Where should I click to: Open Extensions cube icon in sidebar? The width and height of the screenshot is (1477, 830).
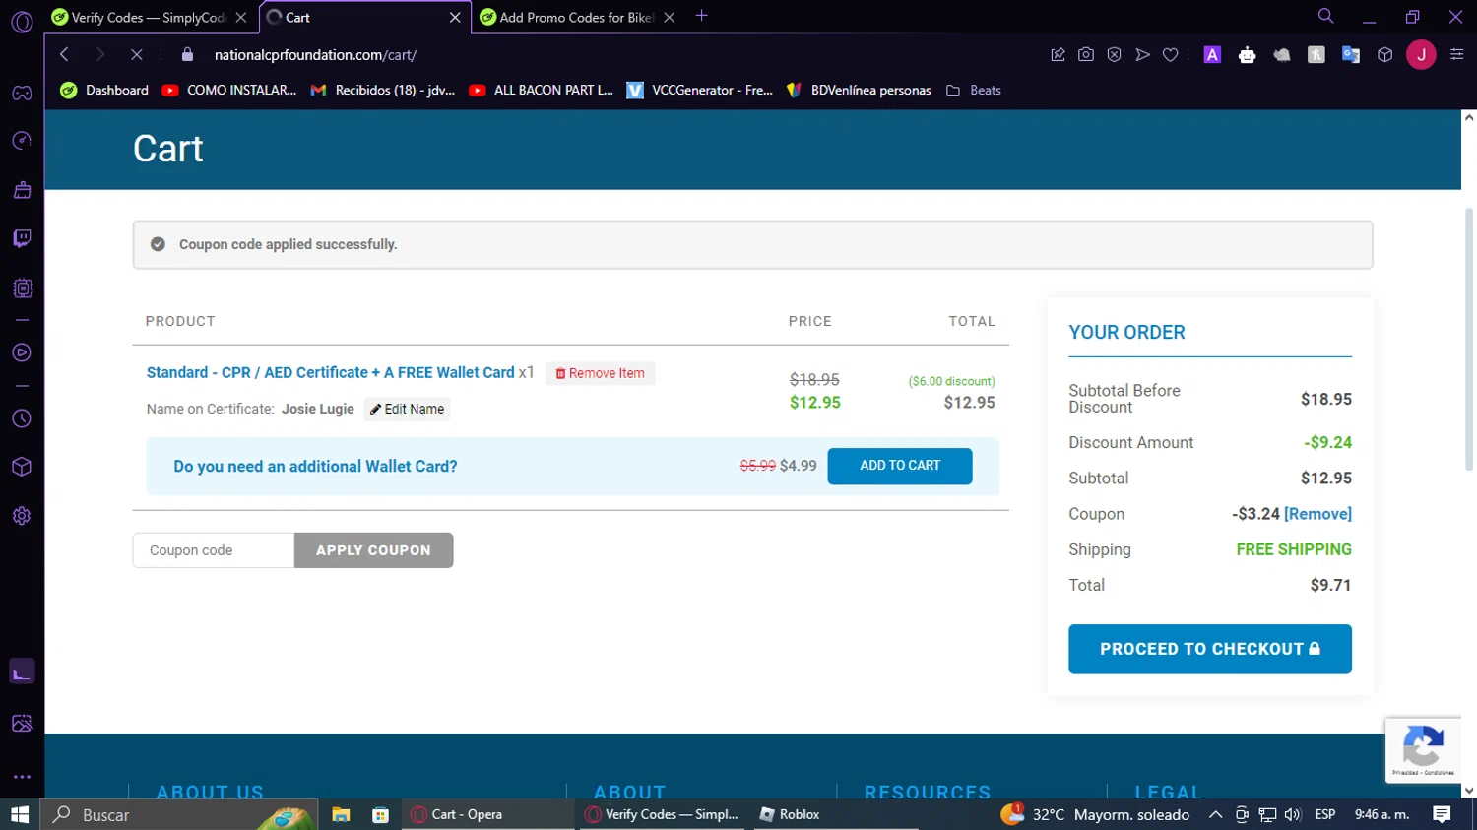tap(22, 467)
